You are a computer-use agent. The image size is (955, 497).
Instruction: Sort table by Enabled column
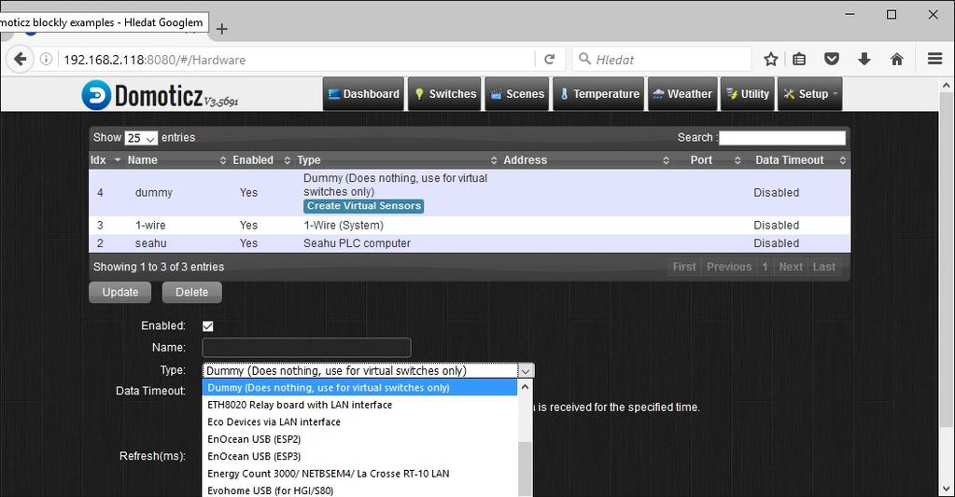click(x=261, y=160)
